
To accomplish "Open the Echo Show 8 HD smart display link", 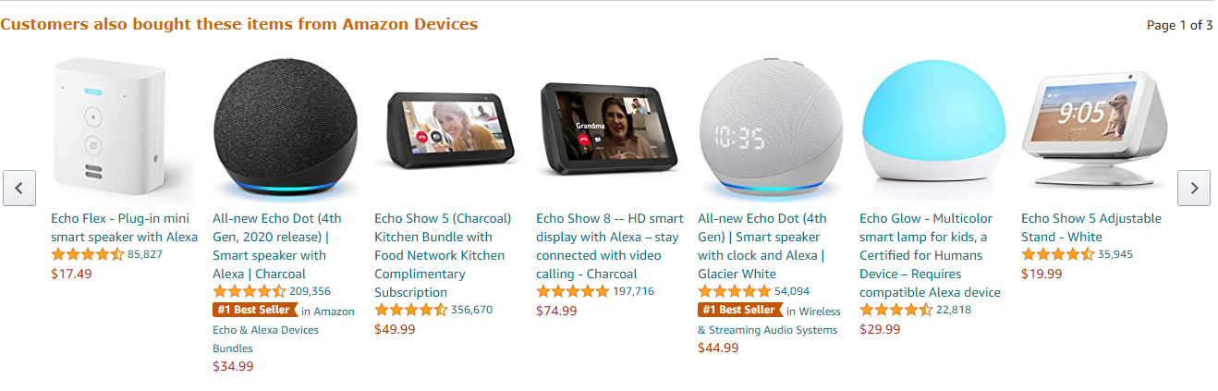I will 609,246.
